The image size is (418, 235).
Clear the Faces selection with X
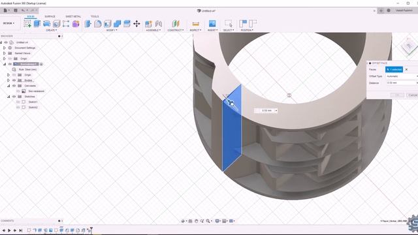[406, 70]
